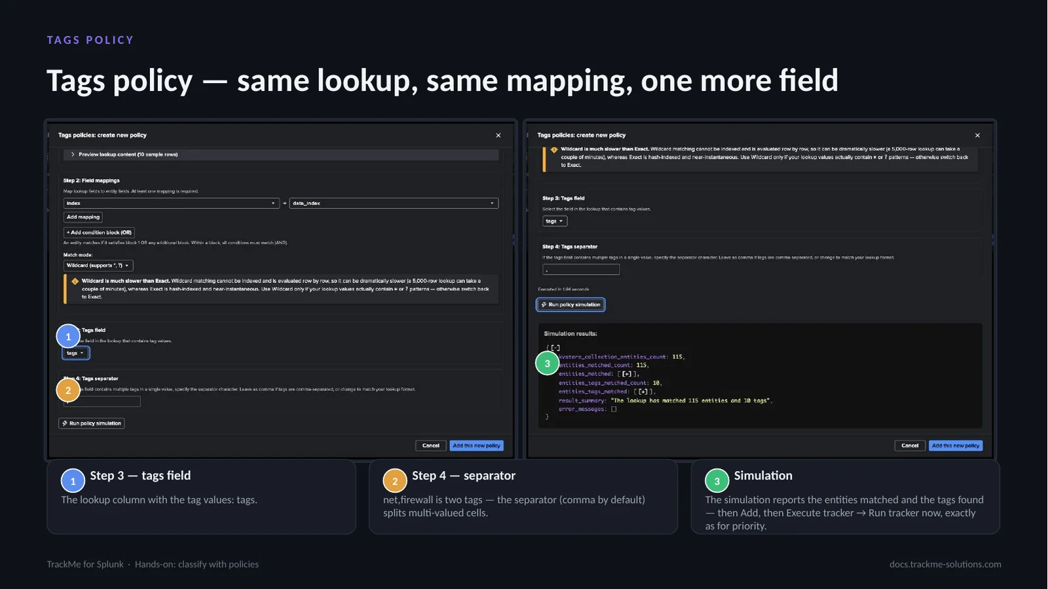Open the Wildcard match mode dropdown
Image resolution: width=1048 pixels, height=589 pixels.
[x=98, y=265]
